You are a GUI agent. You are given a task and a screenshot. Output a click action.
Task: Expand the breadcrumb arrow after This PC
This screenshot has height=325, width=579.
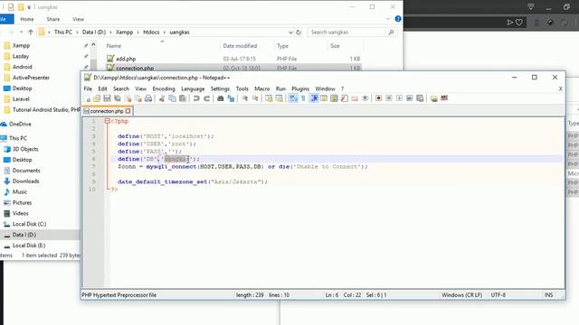[78, 32]
